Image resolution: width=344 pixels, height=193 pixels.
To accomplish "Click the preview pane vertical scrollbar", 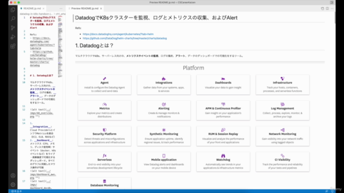I will point(334,18).
